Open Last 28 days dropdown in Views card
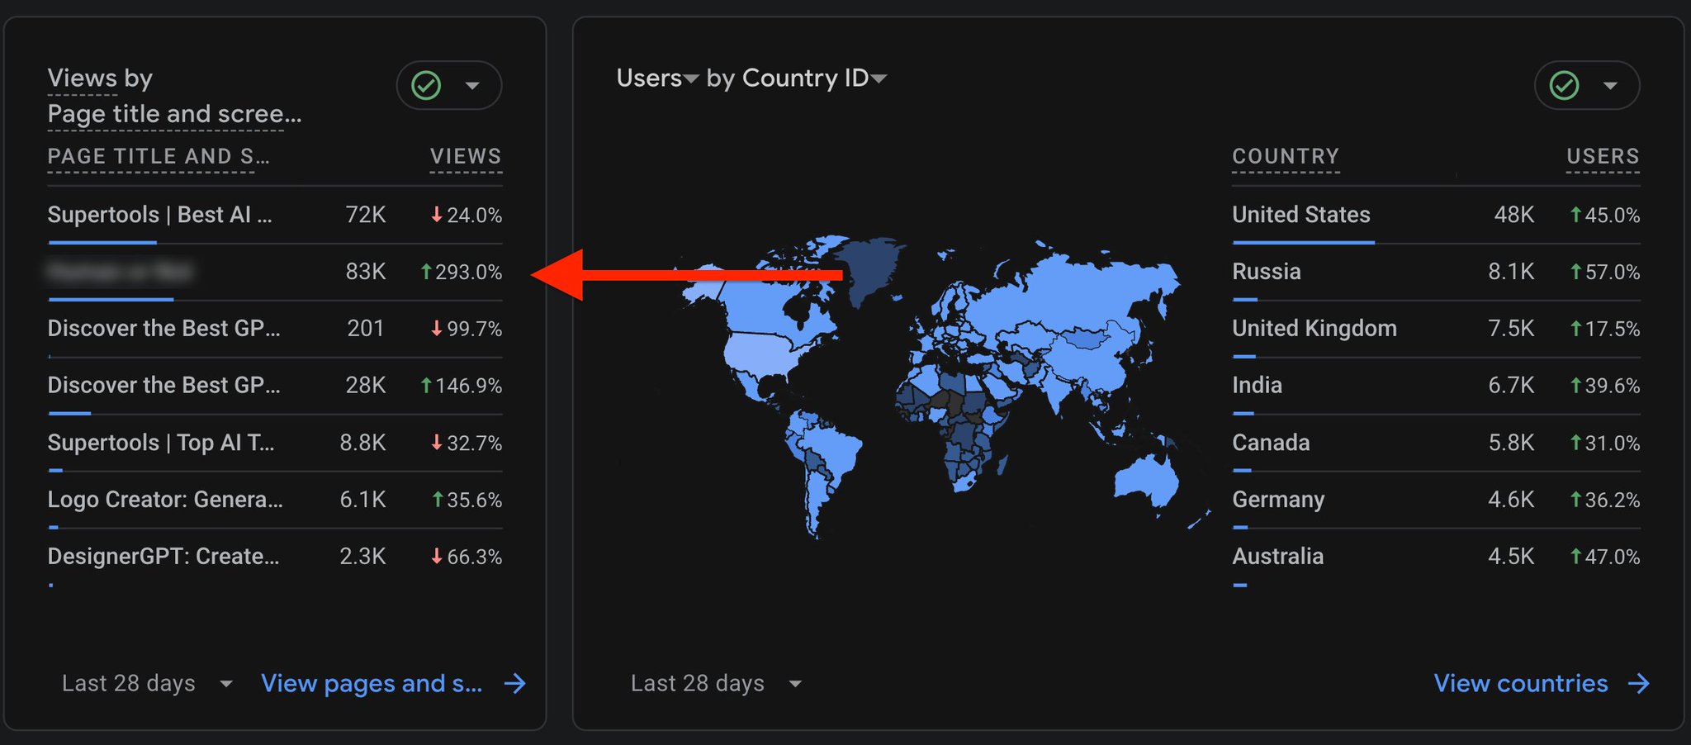 147,684
